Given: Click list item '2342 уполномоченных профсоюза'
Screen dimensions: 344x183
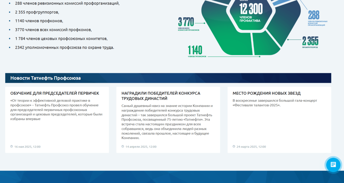Looking at the screenshot, I should (64, 47).
